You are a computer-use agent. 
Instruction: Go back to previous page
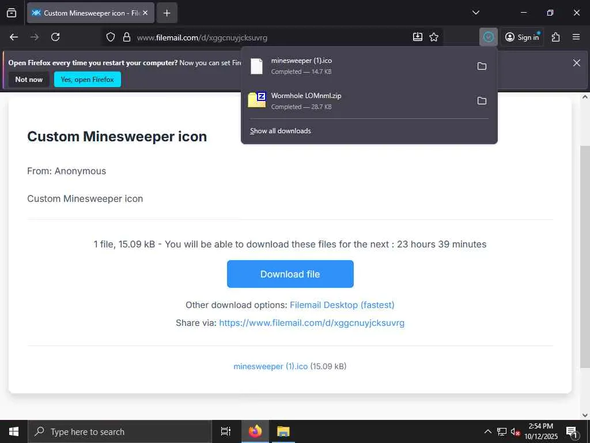click(14, 37)
